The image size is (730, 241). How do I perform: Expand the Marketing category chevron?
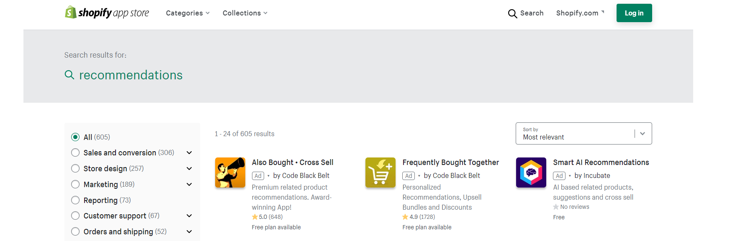click(189, 184)
